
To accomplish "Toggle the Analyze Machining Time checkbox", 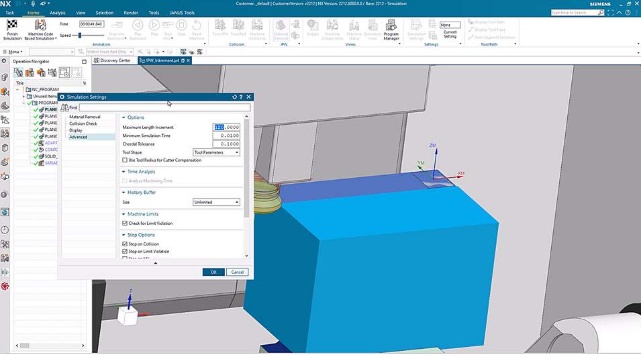I will [x=125, y=181].
